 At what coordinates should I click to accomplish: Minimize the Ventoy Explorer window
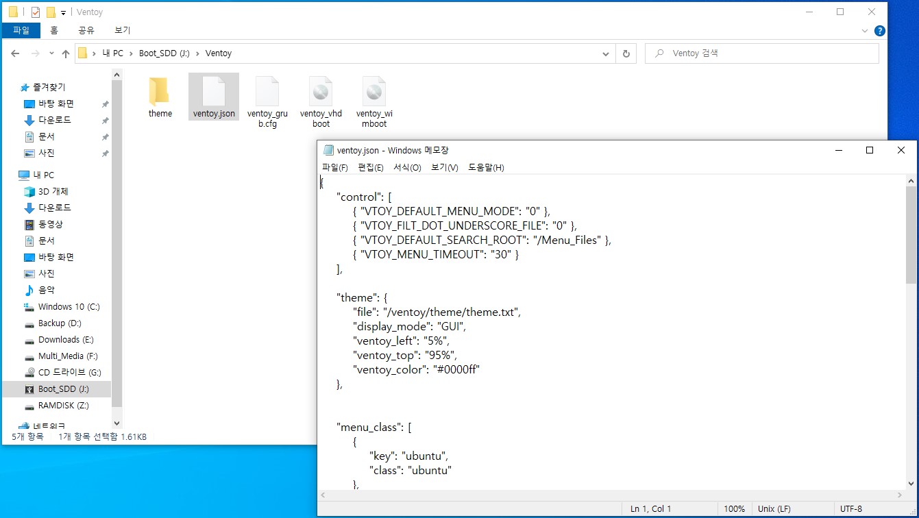click(x=809, y=12)
